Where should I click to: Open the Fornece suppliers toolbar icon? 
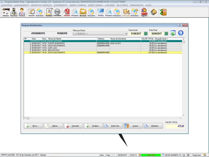pos(22,12)
